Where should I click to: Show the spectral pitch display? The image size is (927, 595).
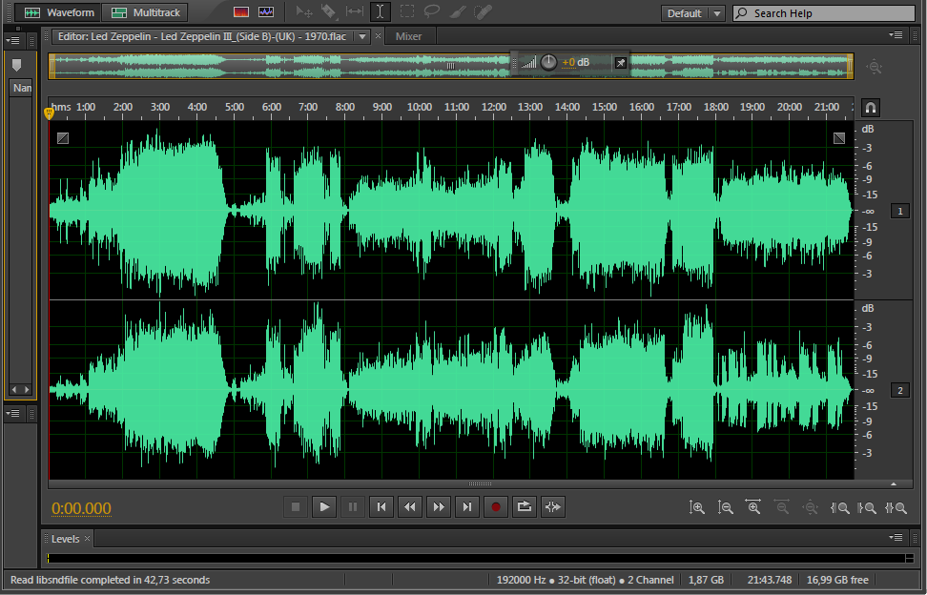(x=266, y=12)
